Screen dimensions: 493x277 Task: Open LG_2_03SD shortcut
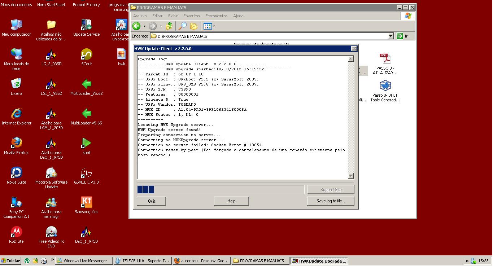click(x=51, y=57)
